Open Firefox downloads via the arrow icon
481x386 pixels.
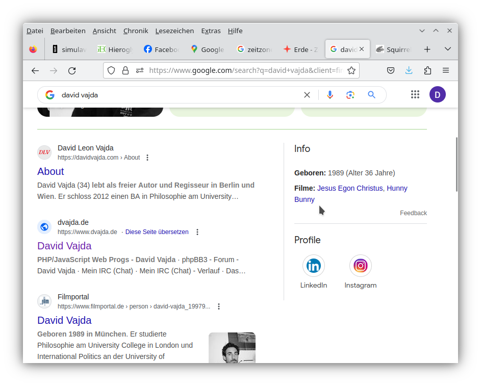[409, 70]
